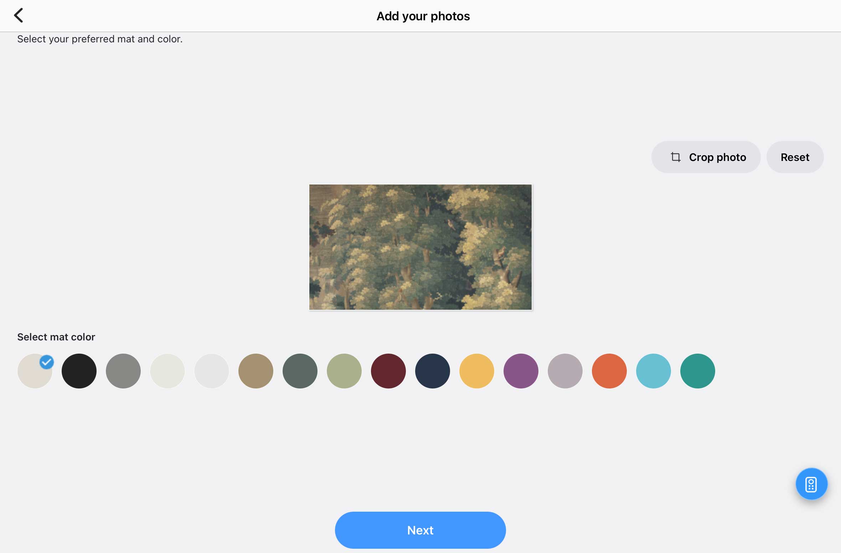
Task: Pick the tan brown mat color
Action: coord(256,371)
